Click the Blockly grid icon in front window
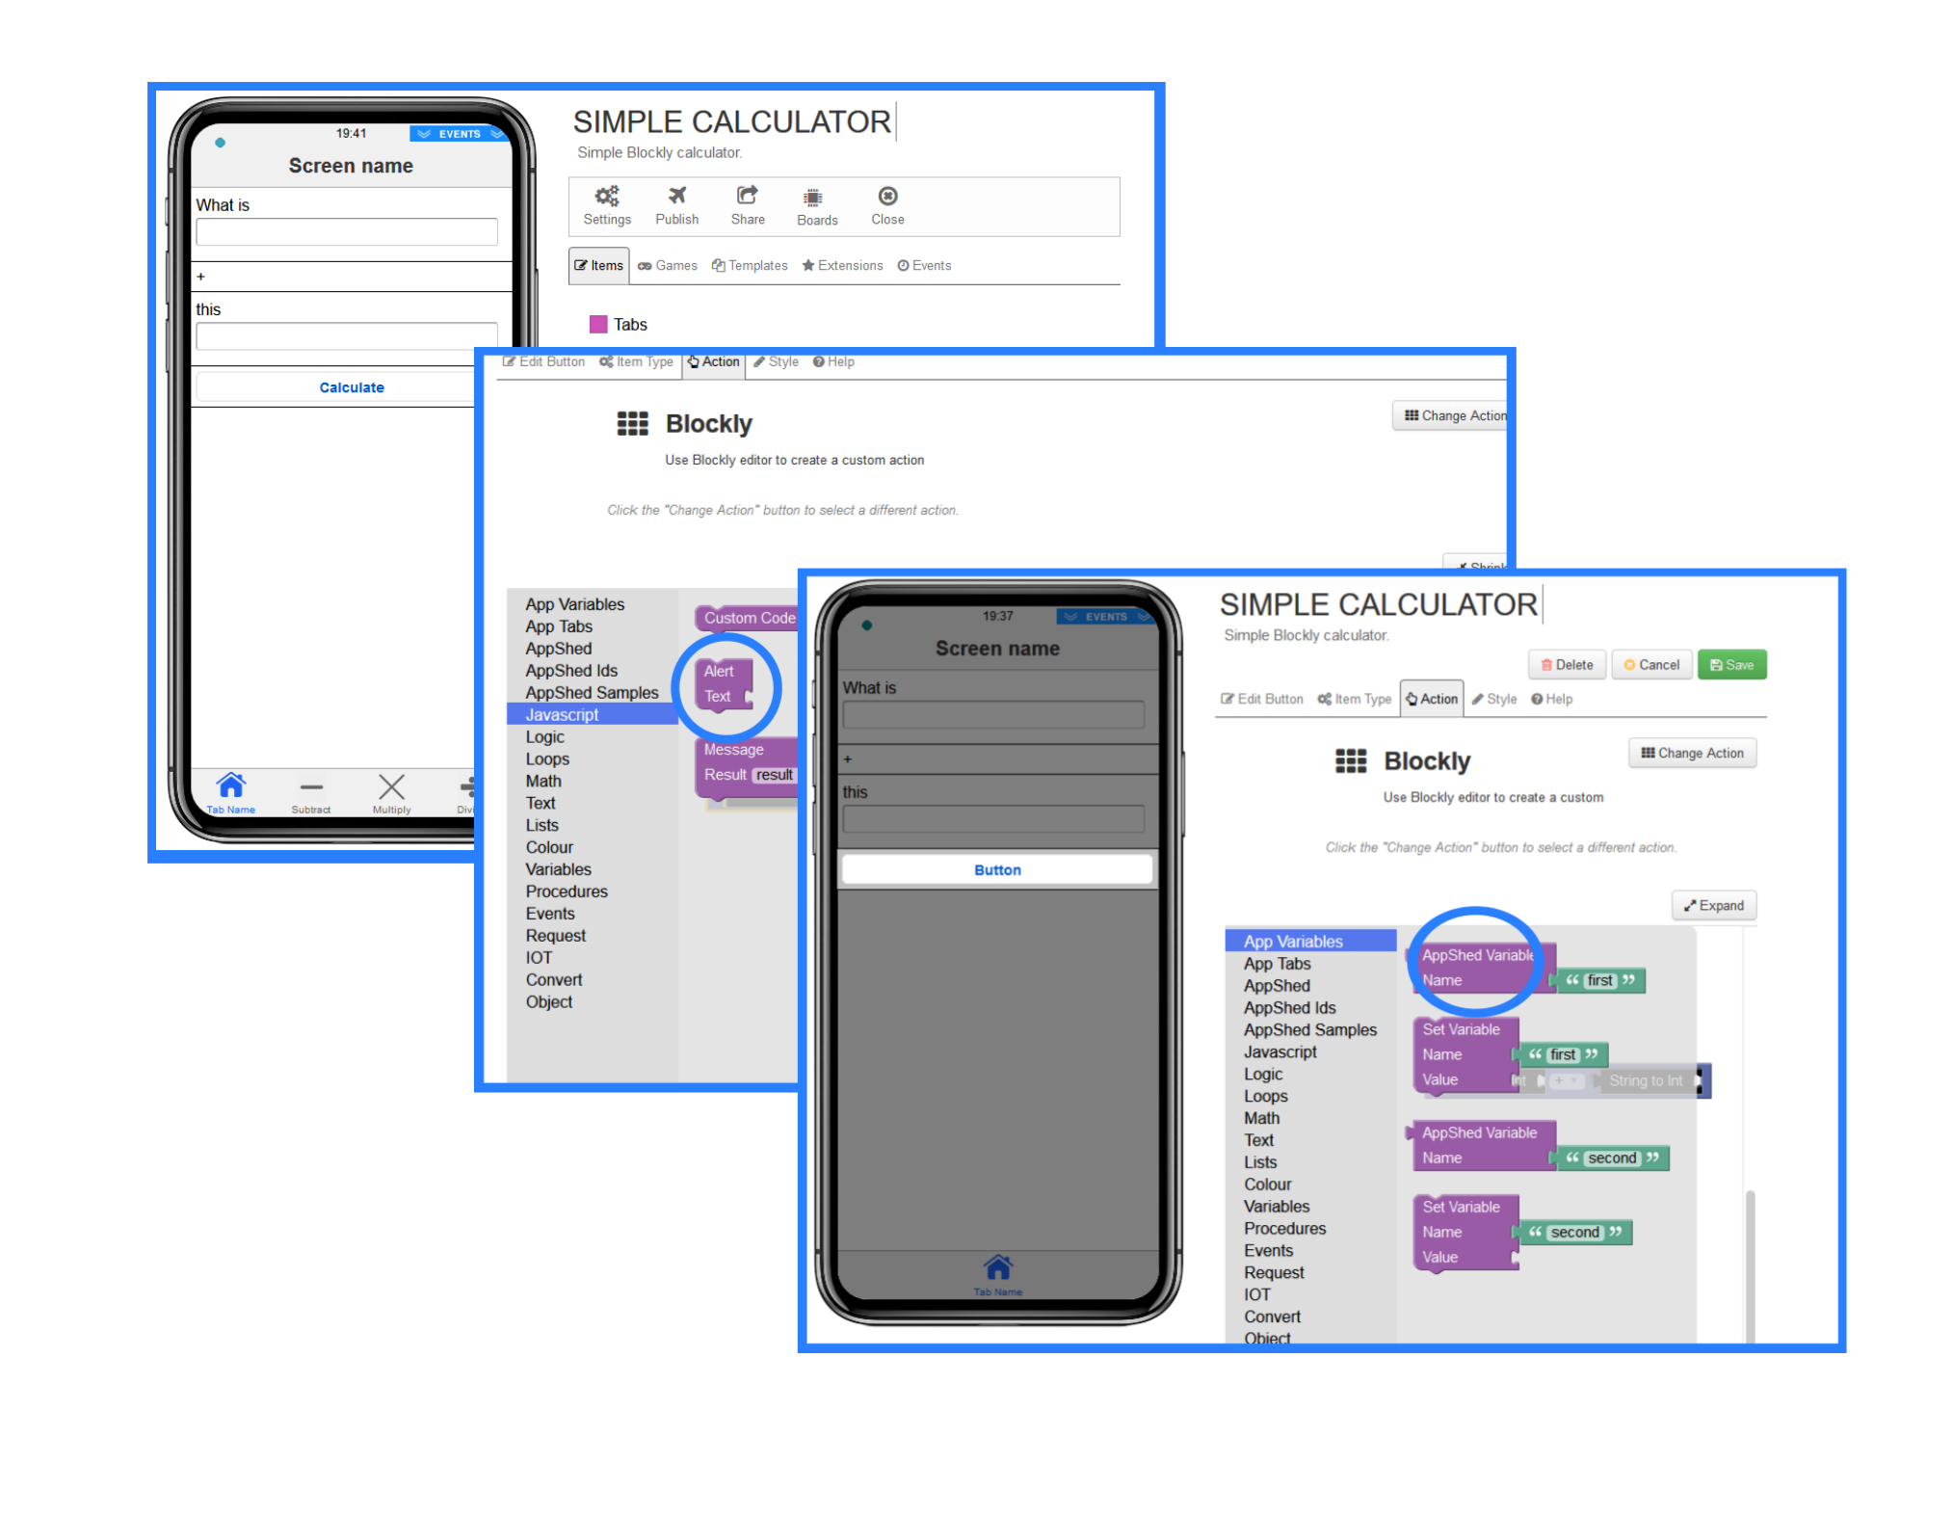 (1350, 760)
